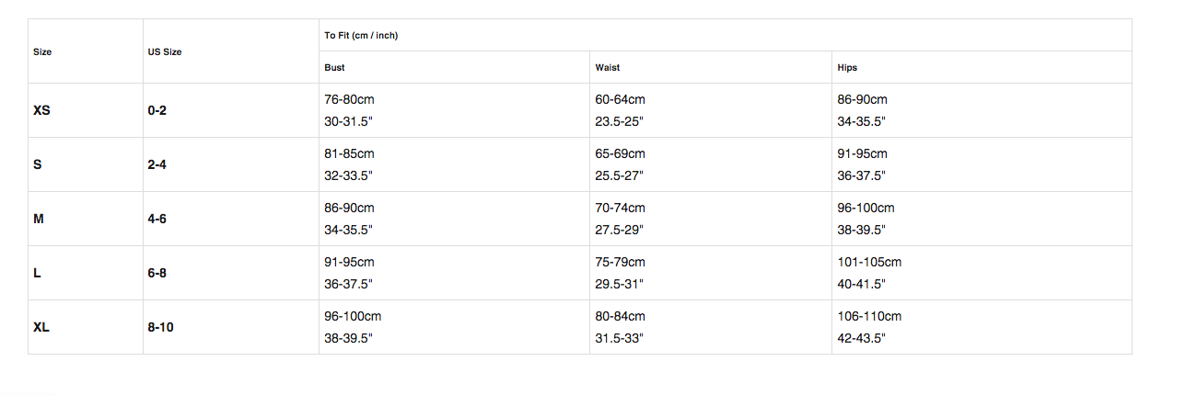Click the Bust column header
Screen dimensions: 1197x395
coord(335,68)
